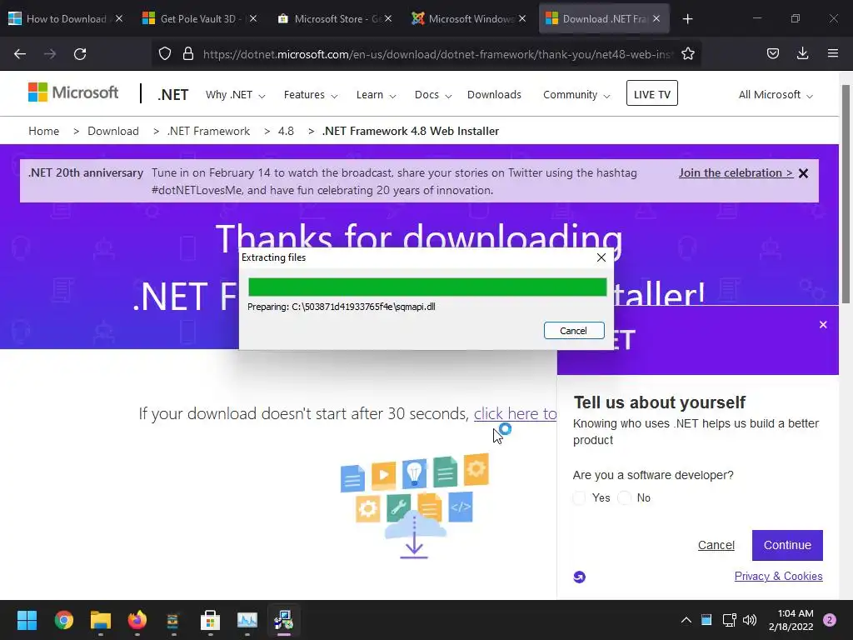This screenshot has width=853, height=640.
Task: Click Cancel link in the survey
Action: click(716, 545)
